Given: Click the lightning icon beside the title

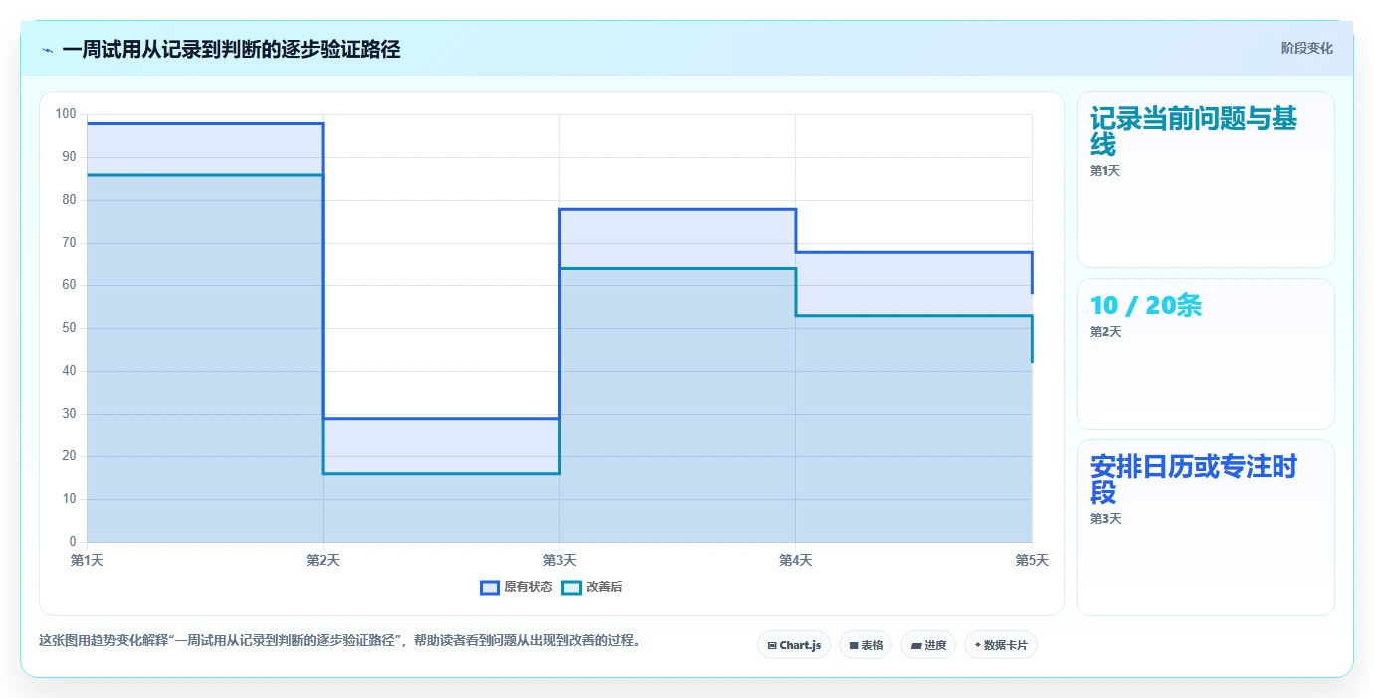Looking at the screenshot, I should tap(48, 50).
